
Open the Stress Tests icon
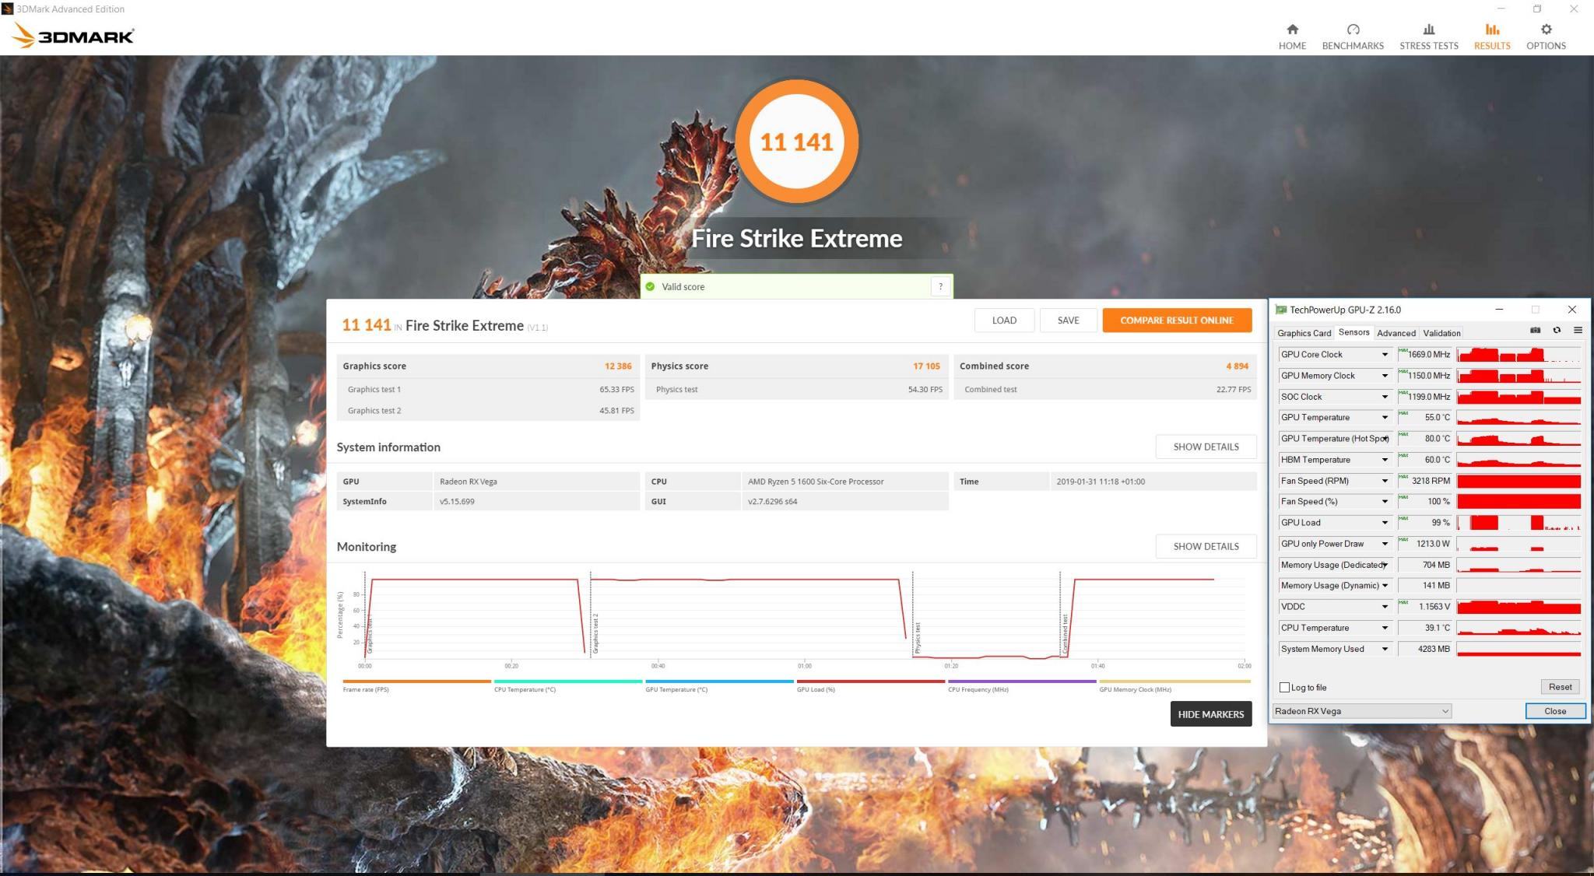point(1428,30)
